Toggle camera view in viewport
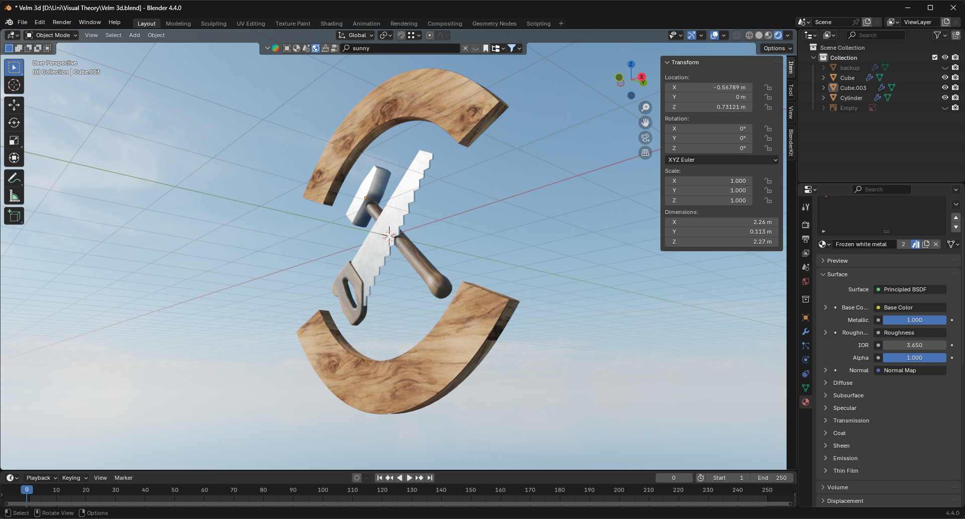Screen dimensions: 965x519 point(645,138)
